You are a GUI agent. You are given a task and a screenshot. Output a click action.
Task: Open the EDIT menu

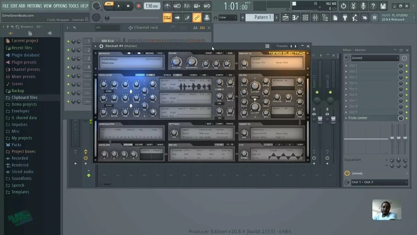14,6
